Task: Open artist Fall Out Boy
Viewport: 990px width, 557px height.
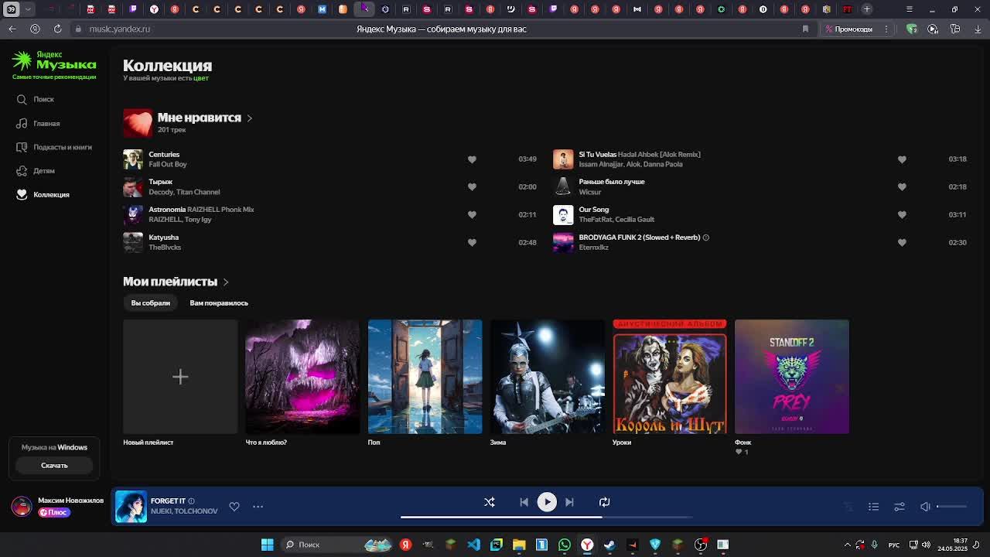Action: 168,165
